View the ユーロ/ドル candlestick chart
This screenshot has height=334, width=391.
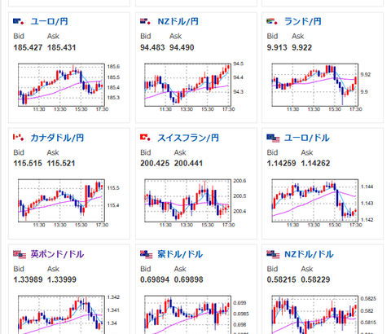point(317,203)
